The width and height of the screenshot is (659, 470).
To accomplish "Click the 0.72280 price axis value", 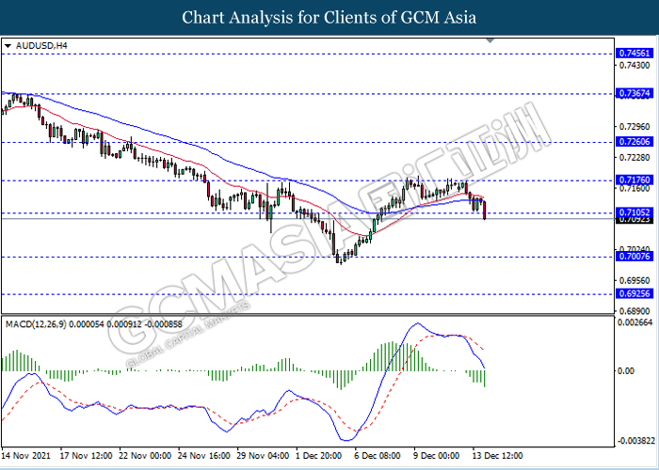I will [x=635, y=157].
